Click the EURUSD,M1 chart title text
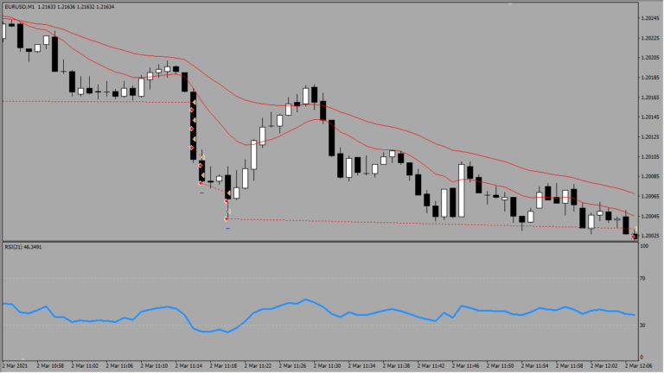 click(x=17, y=7)
